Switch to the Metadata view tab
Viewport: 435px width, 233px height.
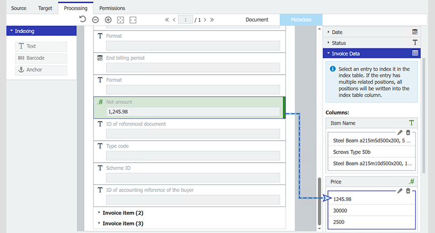(x=301, y=20)
